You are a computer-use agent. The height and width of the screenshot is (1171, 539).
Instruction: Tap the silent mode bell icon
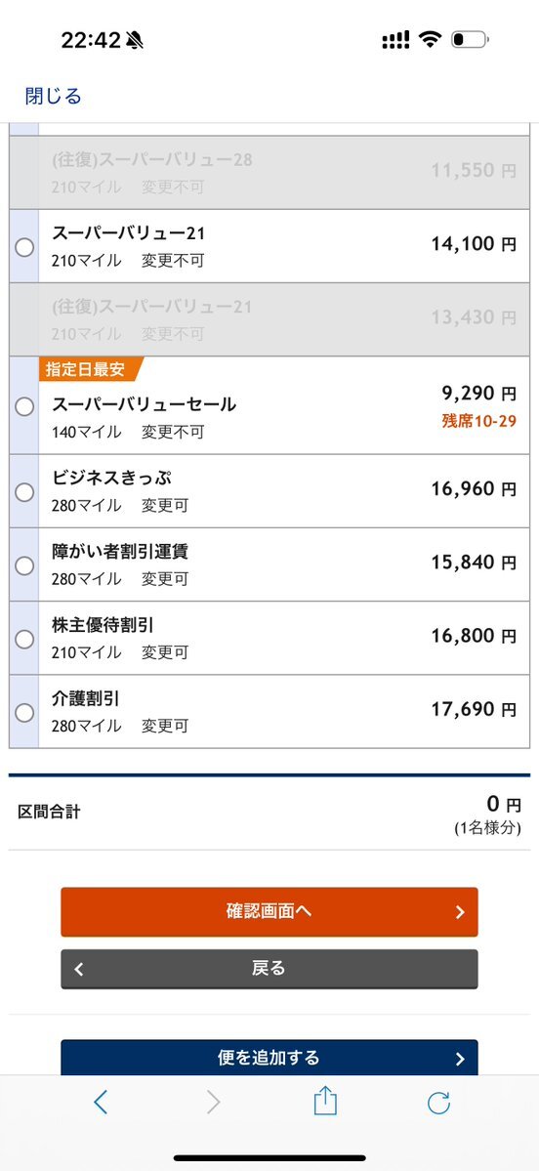(x=135, y=40)
